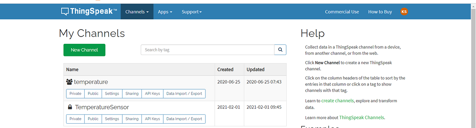This screenshot has width=476, height=128.
Task: Expand the Channels dropdown menu
Action: (x=137, y=12)
